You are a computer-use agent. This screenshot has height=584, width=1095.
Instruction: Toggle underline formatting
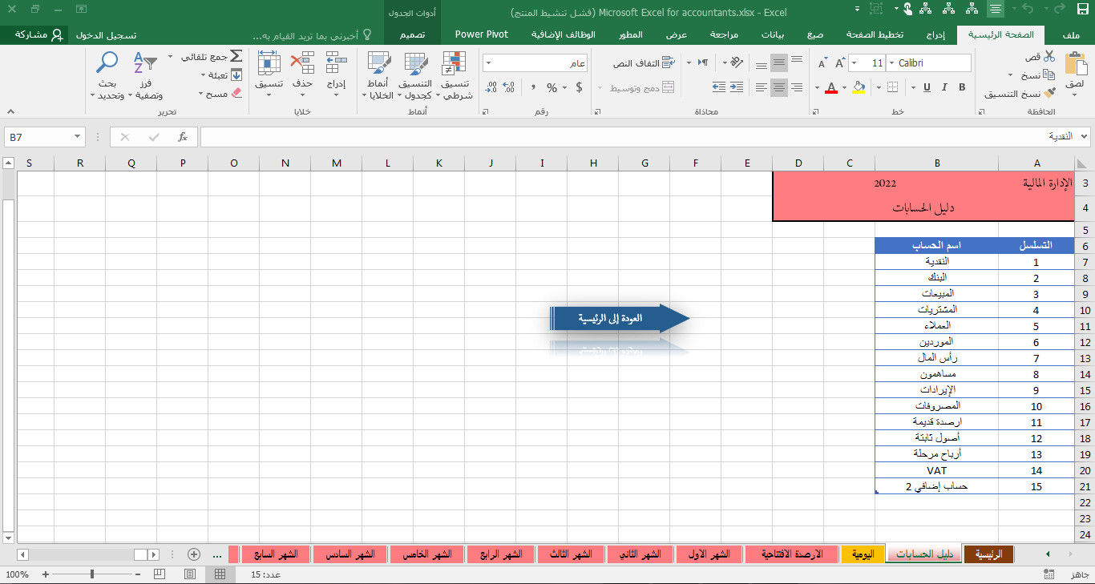pos(926,87)
